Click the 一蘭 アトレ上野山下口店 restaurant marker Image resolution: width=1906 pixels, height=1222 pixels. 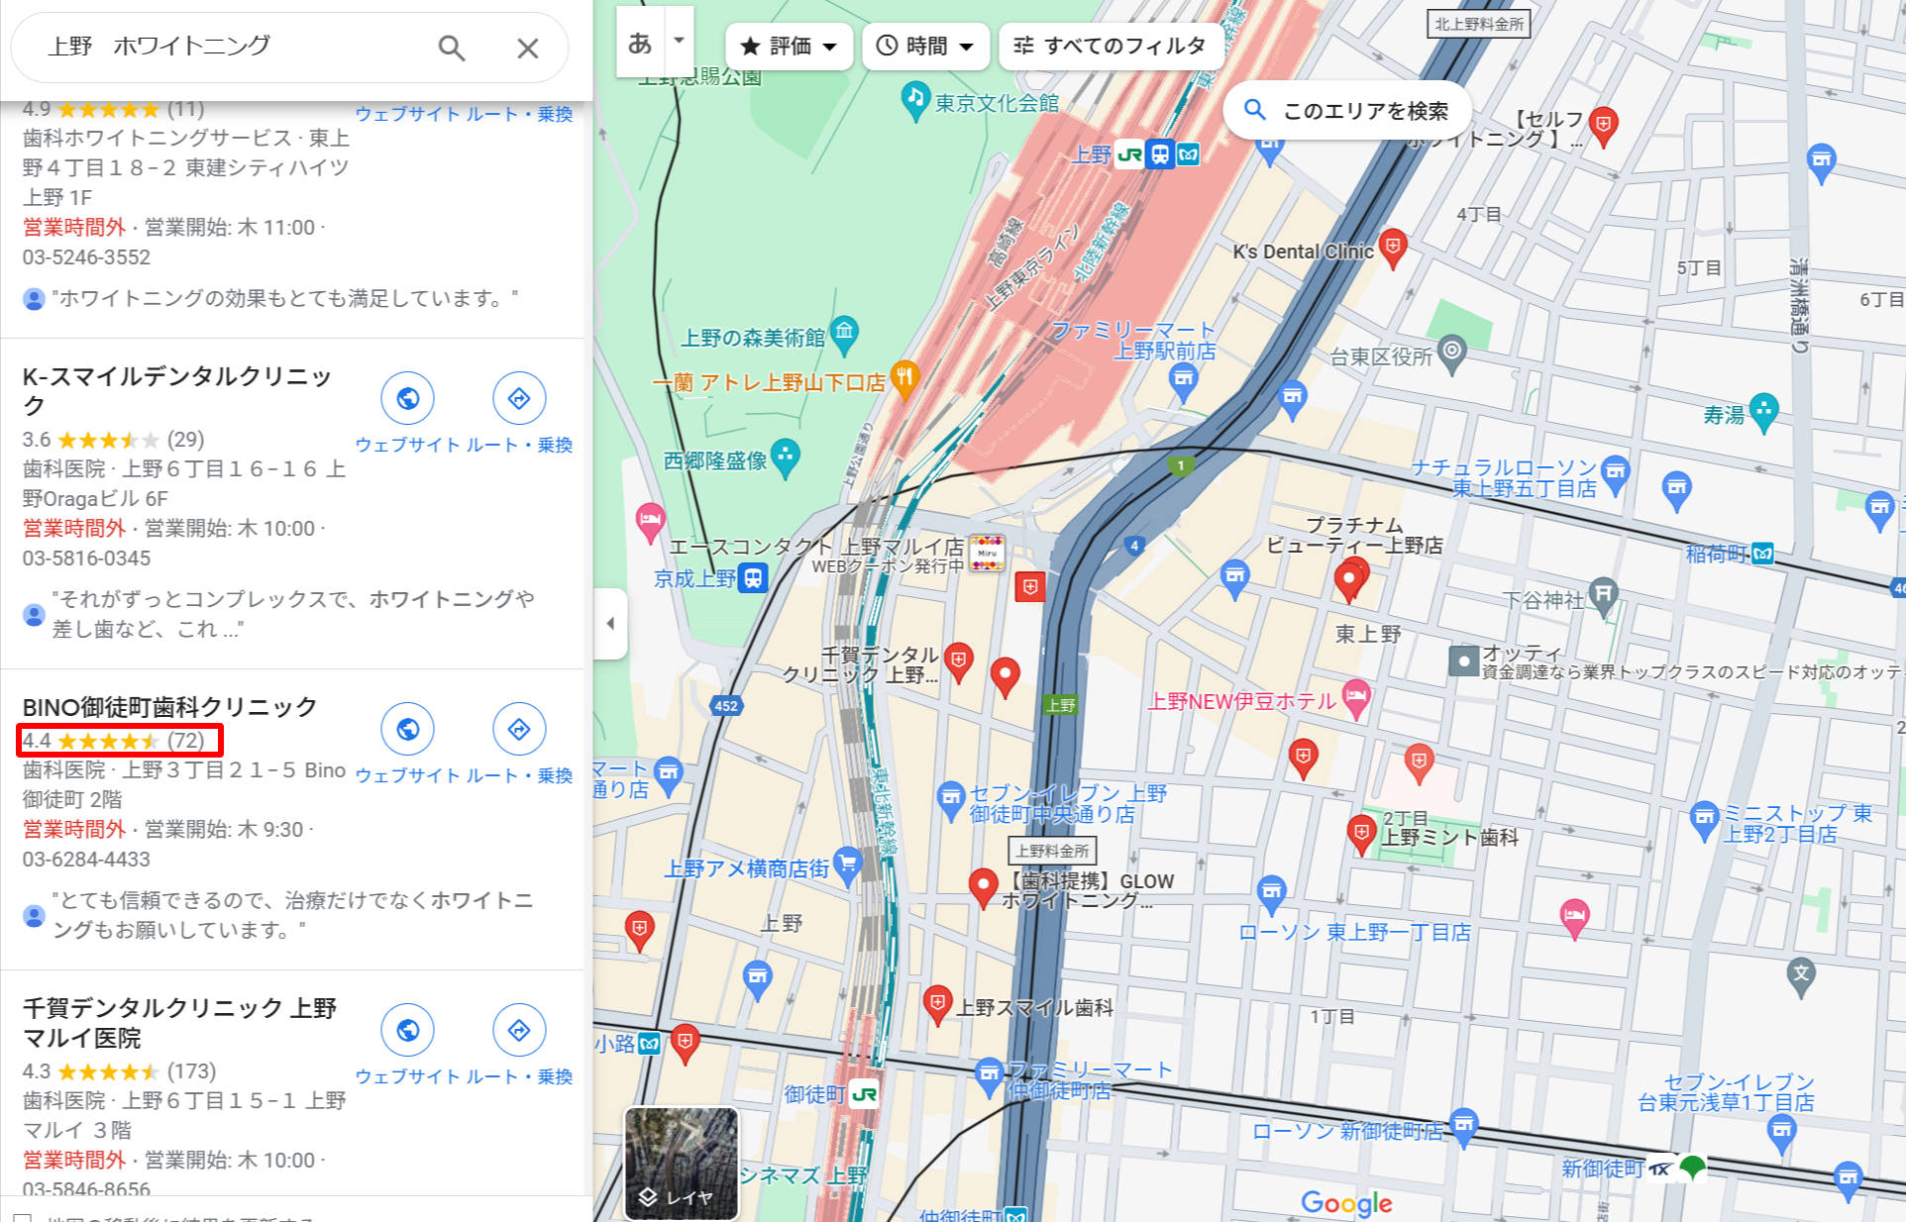(904, 380)
